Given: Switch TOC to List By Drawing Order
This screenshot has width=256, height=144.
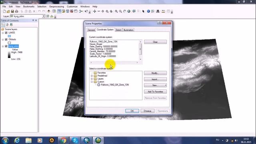Looking at the screenshot, I should pos(3,25).
